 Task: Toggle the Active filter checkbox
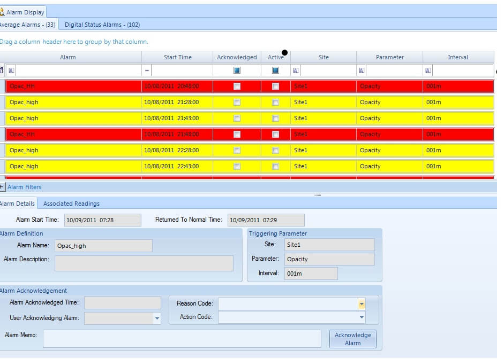pos(275,70)
